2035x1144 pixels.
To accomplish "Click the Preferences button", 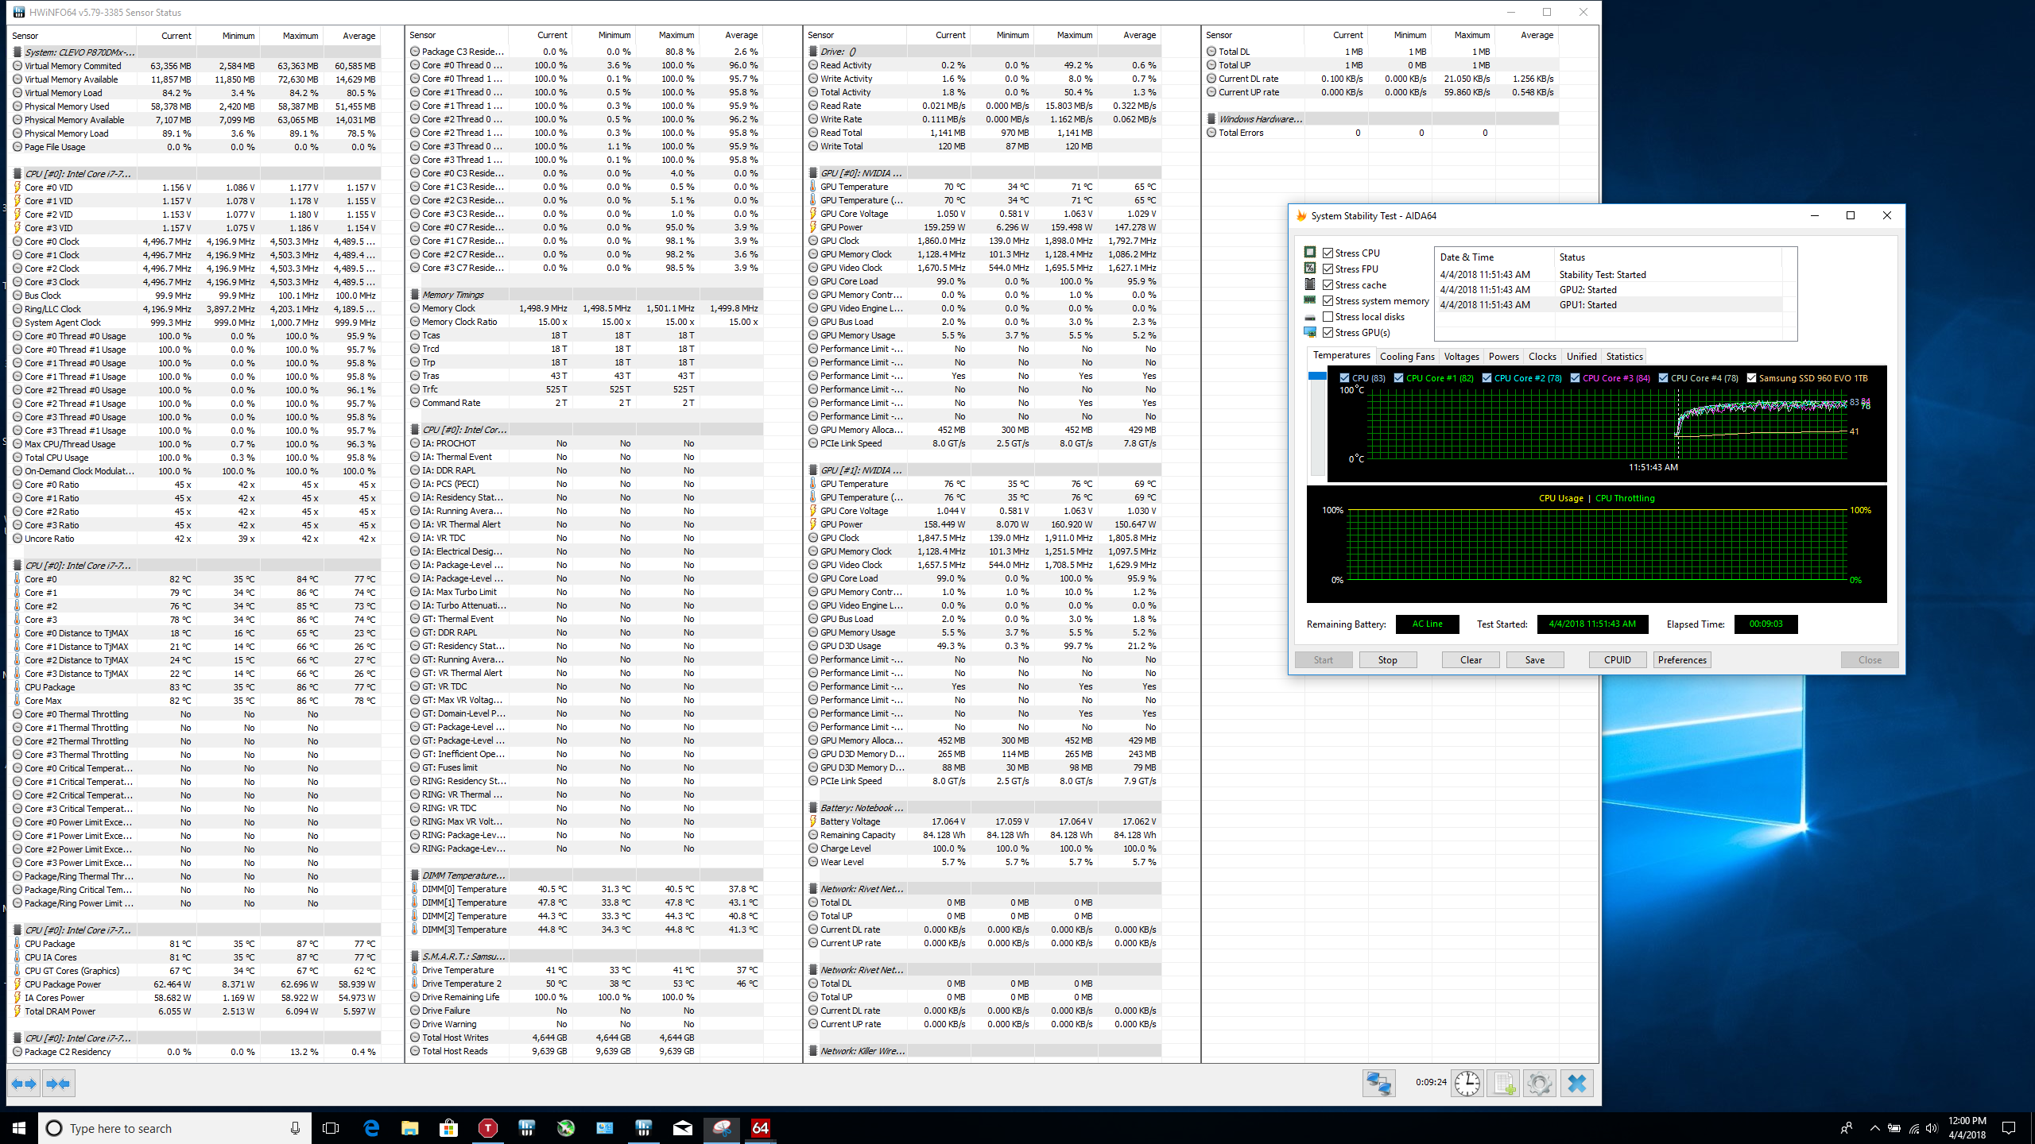I will 1682,659.
